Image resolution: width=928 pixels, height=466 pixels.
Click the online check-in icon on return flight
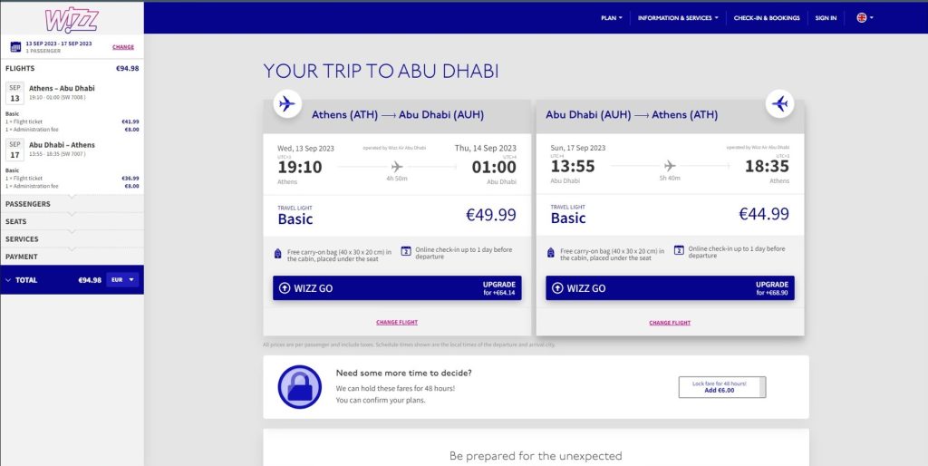pos(679,250)
